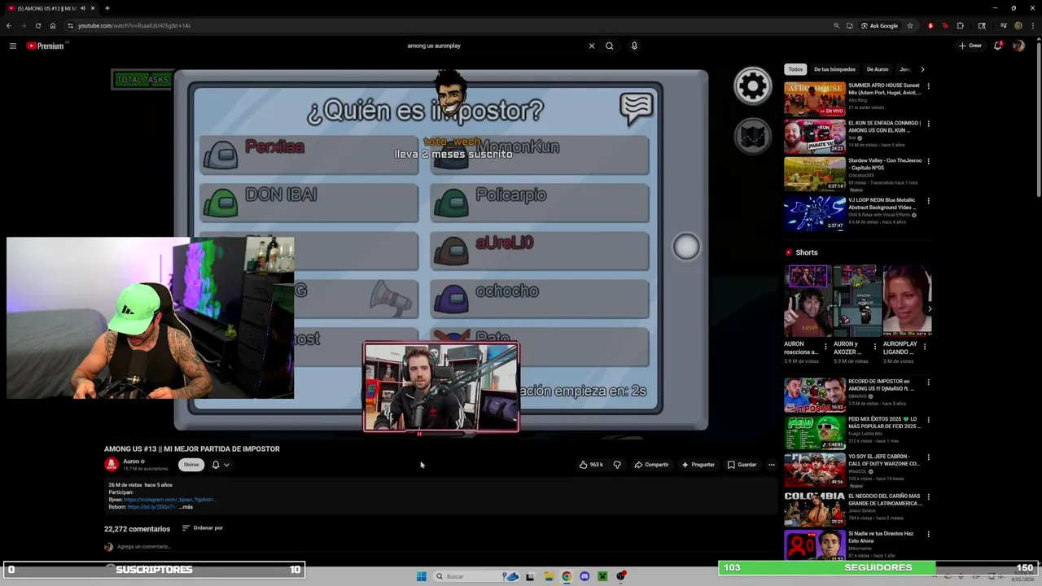
Task: Open options for El Kun video
Action: pos(928,124)
